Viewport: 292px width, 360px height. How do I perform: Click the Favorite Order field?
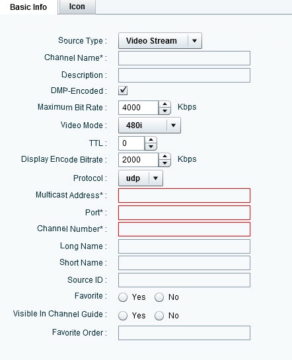(184, 333)
